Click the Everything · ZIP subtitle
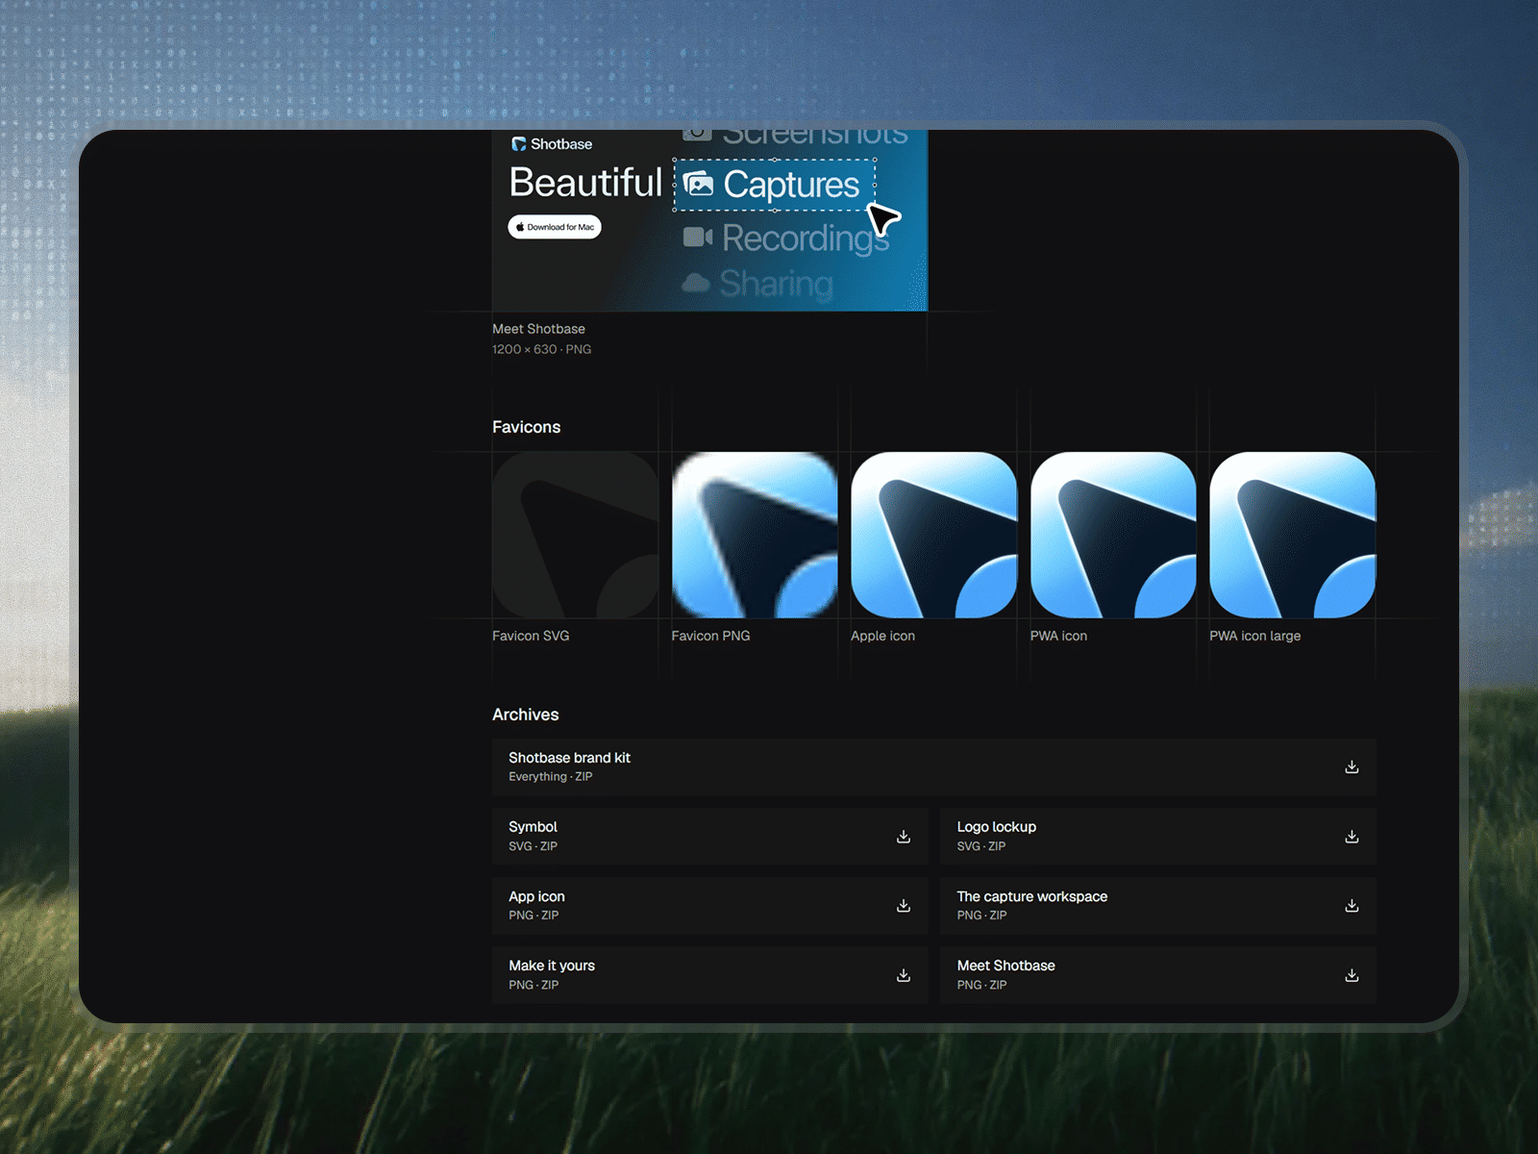This screenshot has width=1538, height=1154. click(550, 777)
